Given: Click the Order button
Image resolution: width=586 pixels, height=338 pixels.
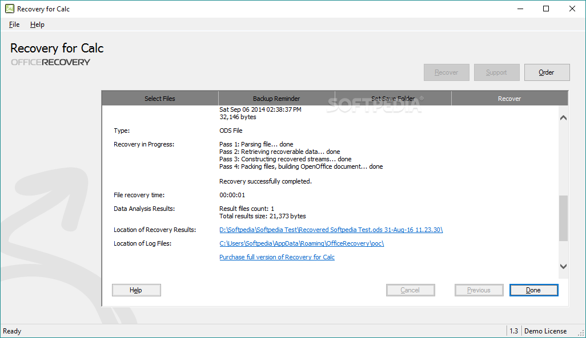Looking at the screenshot, I should tap(547, 72).
